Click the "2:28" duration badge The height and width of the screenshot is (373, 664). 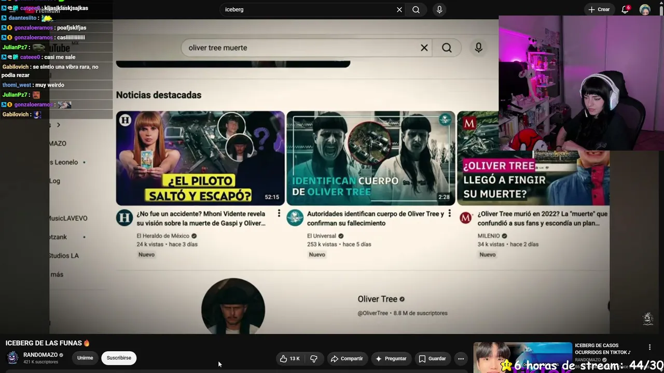pyautogui.click(x=444, y=197)
